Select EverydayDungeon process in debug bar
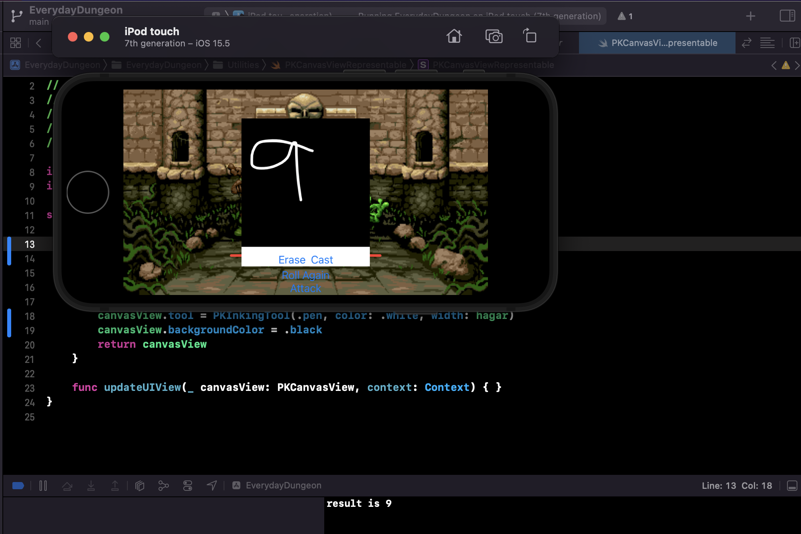801x534 pixels. 277,485
